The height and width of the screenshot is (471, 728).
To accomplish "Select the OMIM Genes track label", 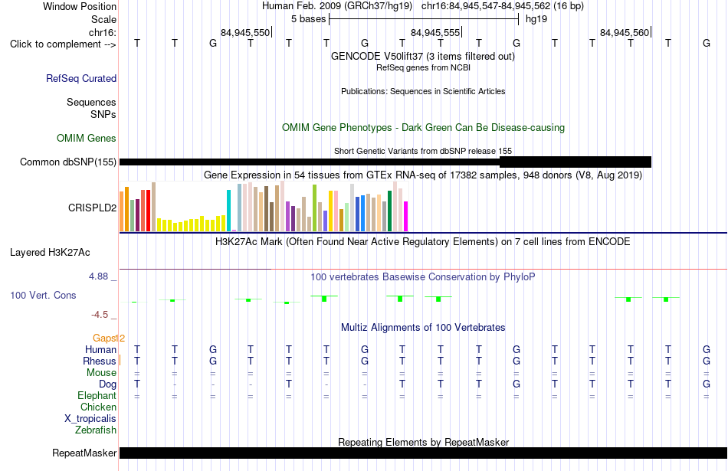I will [x=87, y=139].
